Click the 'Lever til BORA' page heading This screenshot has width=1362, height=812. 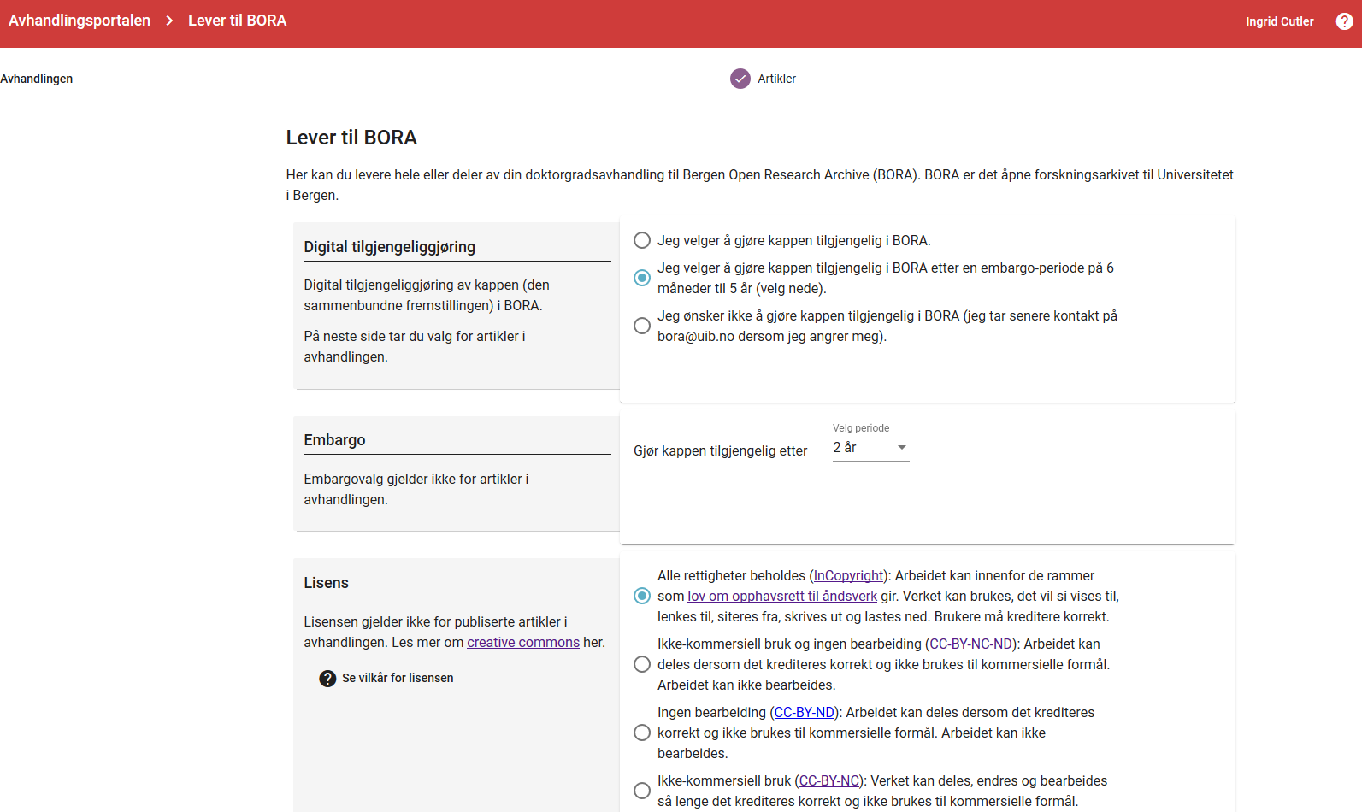(351, 138)
